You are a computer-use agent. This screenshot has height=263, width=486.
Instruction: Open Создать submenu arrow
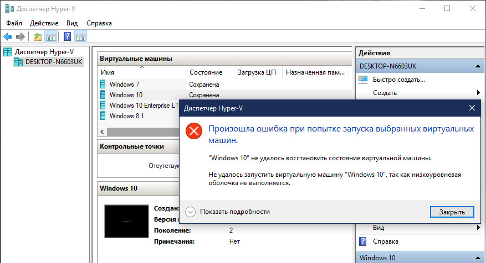coord(478,93)
